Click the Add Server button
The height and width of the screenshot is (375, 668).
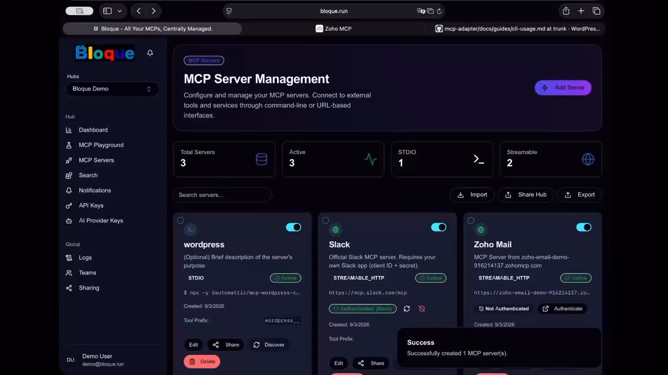tap(563, 87)
